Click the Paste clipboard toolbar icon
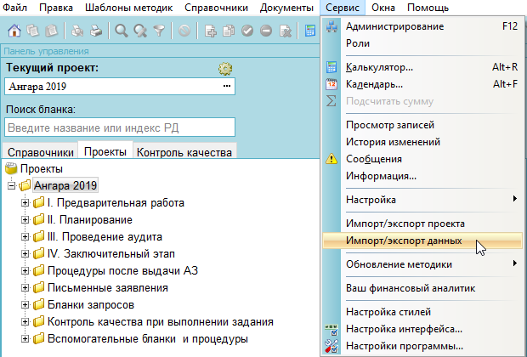 (x=51, y=31)
